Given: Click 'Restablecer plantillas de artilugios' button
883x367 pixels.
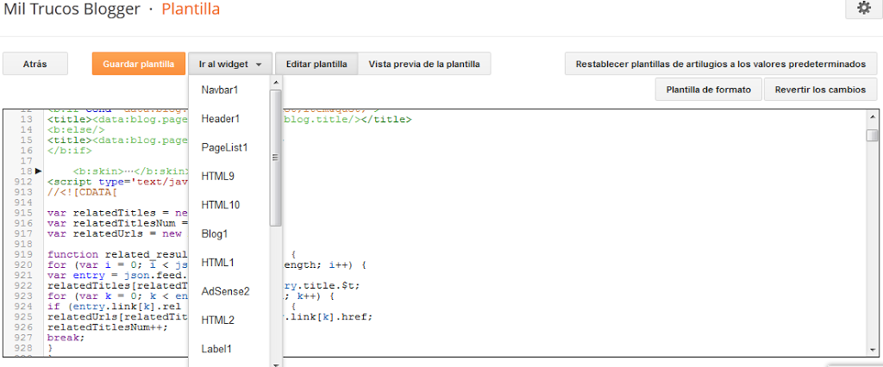Looking at the screenshot, I should pyautogui.click(x=721, y=64).
